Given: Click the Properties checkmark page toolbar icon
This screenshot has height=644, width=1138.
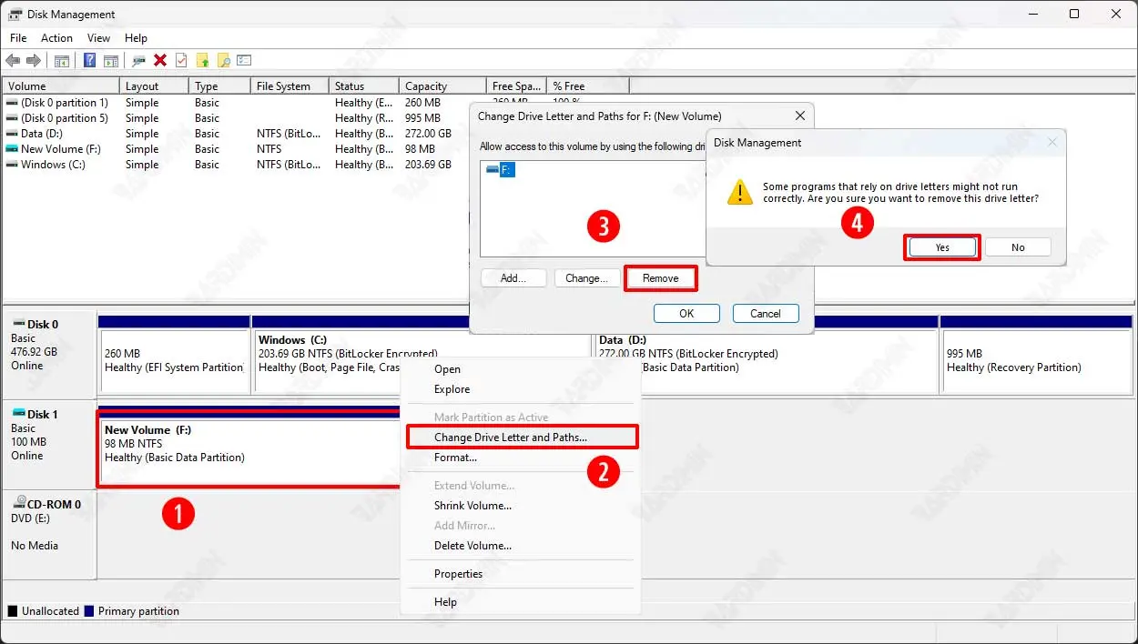Looking at the screenshot, I should [x=181, y=61].
